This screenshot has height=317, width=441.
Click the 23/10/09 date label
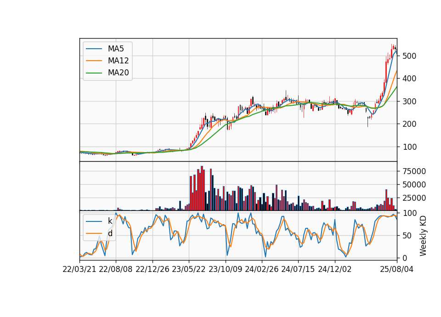(225, 269)
